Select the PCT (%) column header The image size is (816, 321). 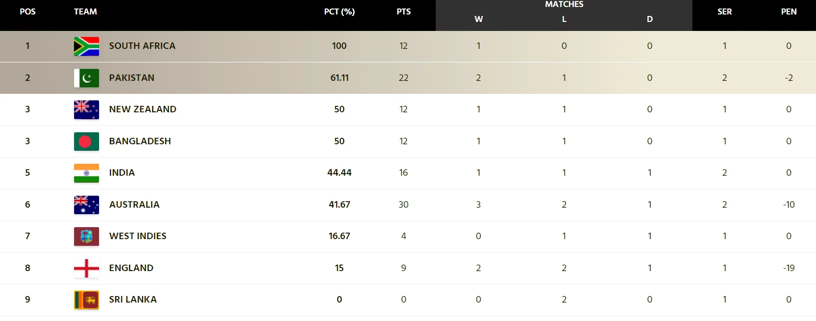339,11
